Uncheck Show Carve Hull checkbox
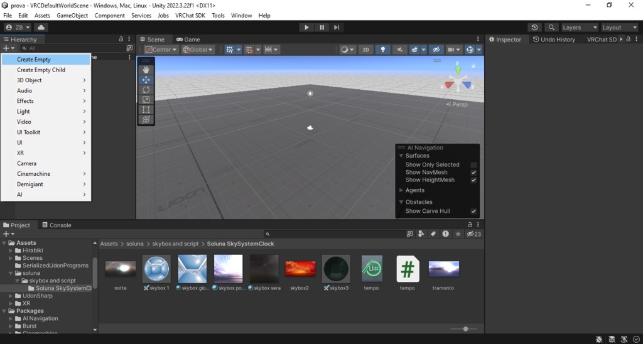Screen dimensions: 643x344 coord(473,211)
